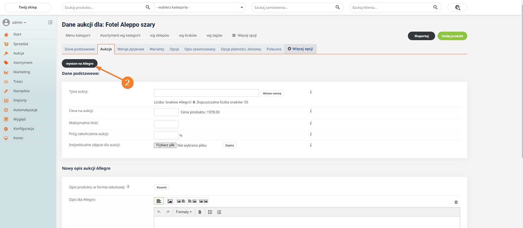523x228 pixels.
Task: Focus the Tytuł aukcji text field
Action: (x=206, y=93)
